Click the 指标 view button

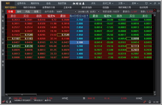(x=19, y=12)
